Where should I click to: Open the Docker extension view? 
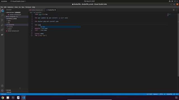click(2, 35)
